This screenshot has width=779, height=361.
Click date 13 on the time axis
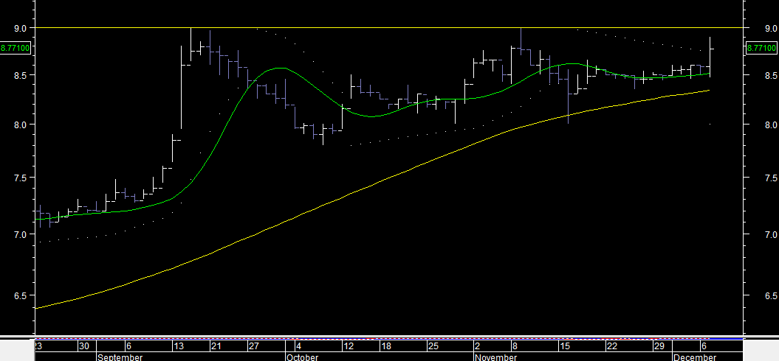pos(179,346)
